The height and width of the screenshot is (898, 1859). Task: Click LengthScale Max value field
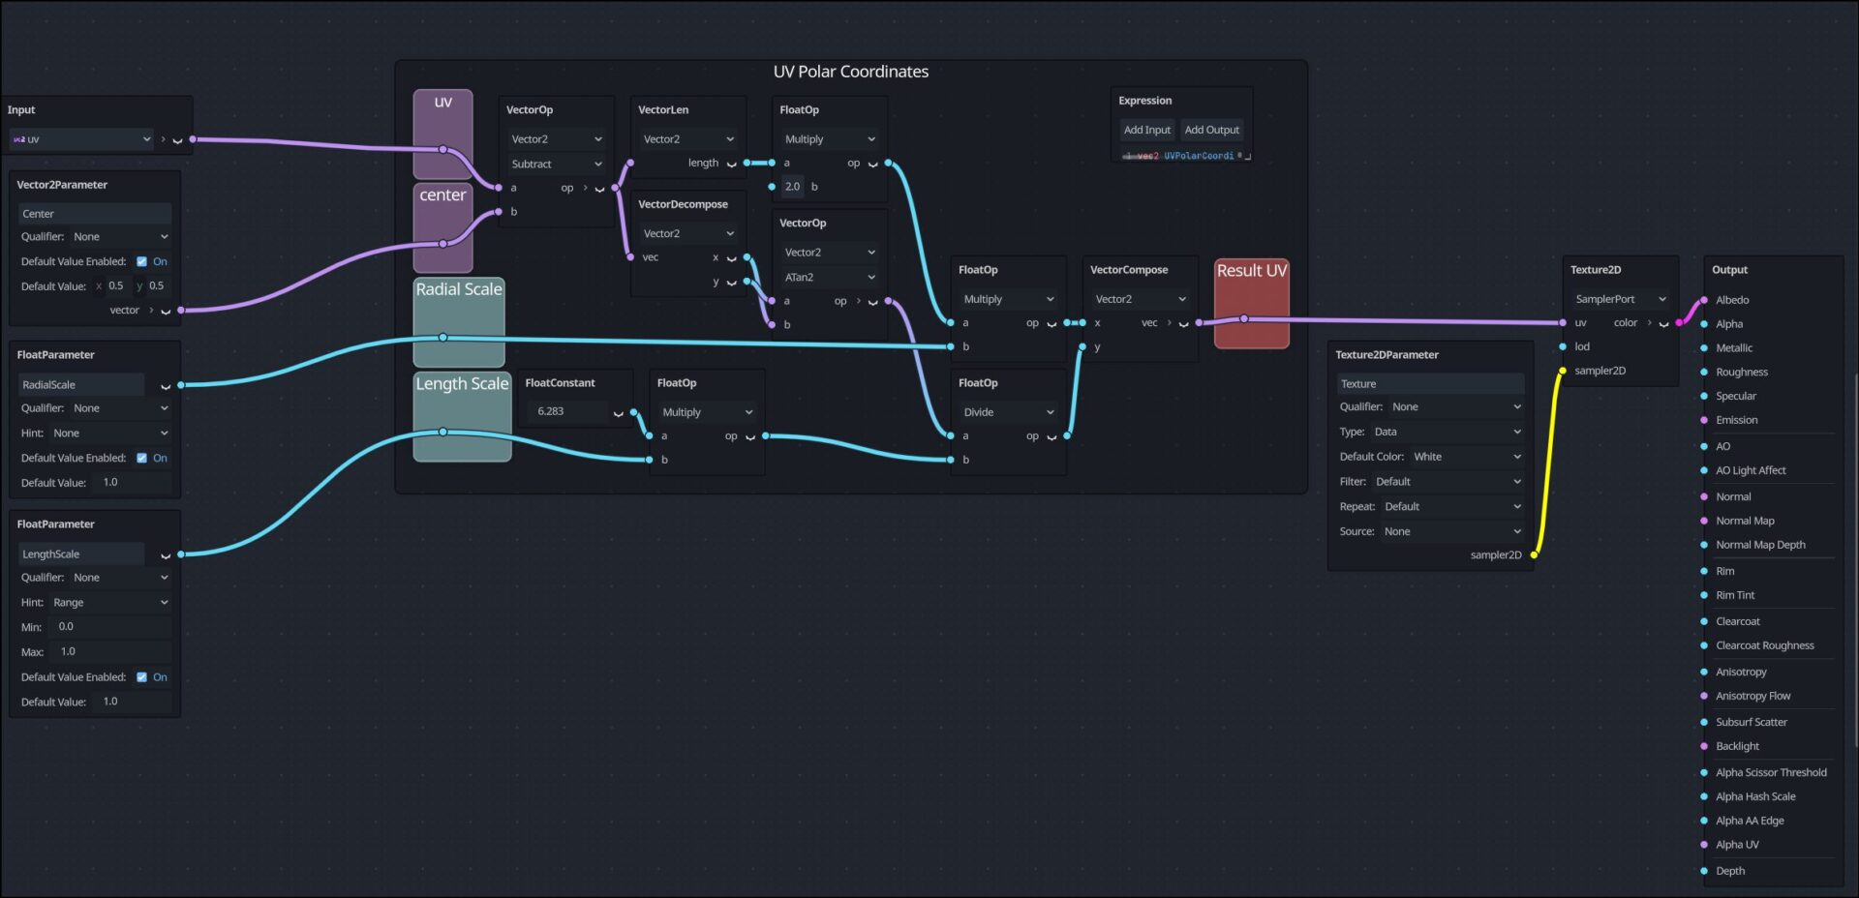pyautogui.click(x=113, y=651)
